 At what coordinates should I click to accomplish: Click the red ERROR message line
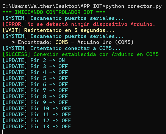click(x=79, y=24)
